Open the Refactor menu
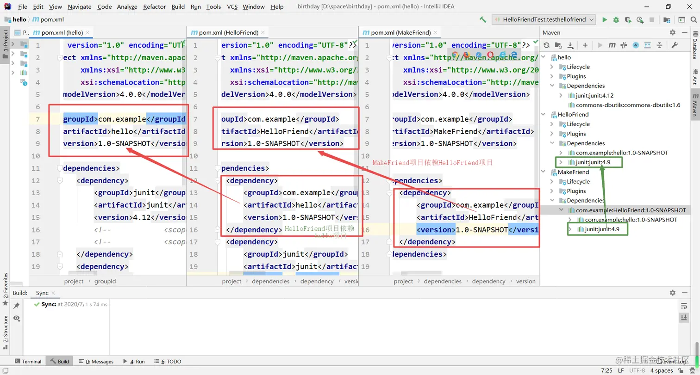 tap(155, 7)
